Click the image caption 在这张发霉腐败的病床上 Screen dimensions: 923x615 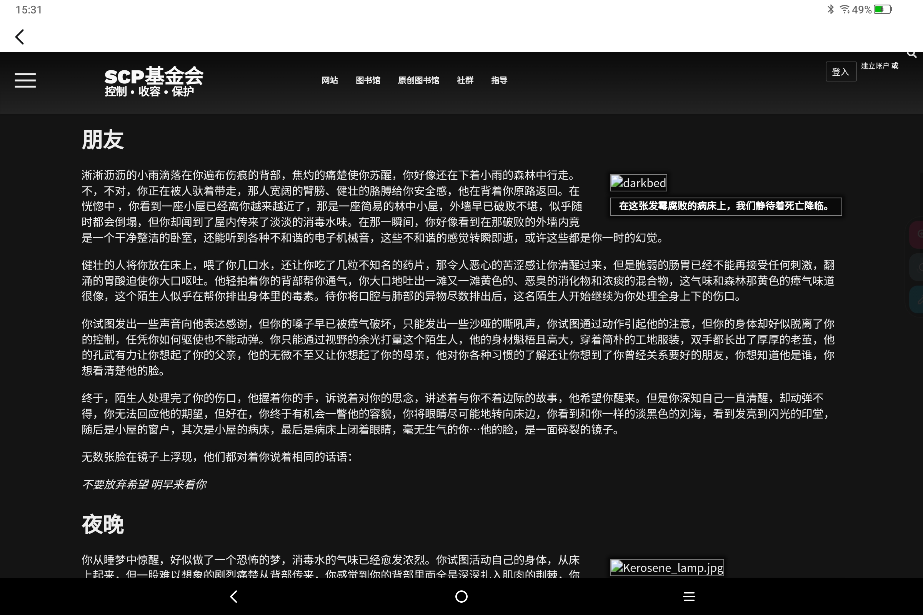(726, 206)
